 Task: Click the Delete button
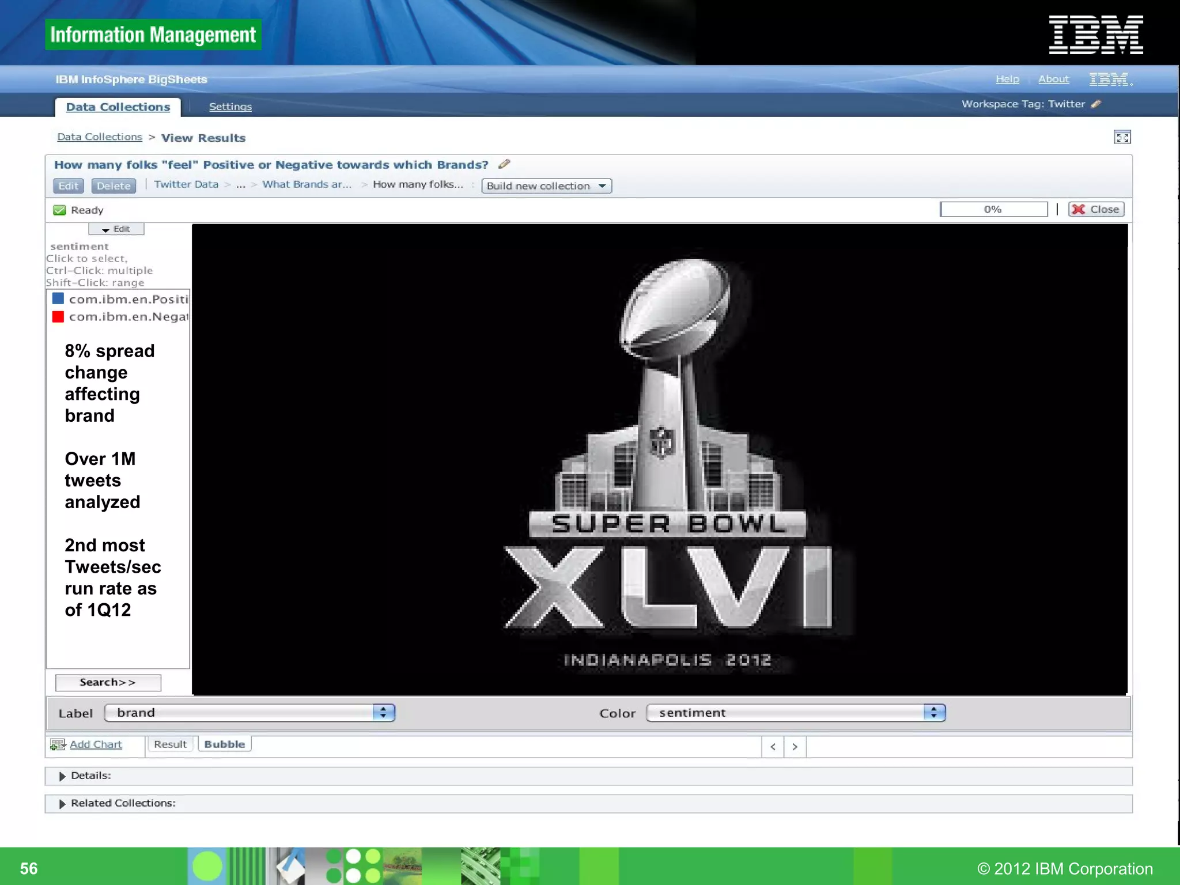[114, 186]
